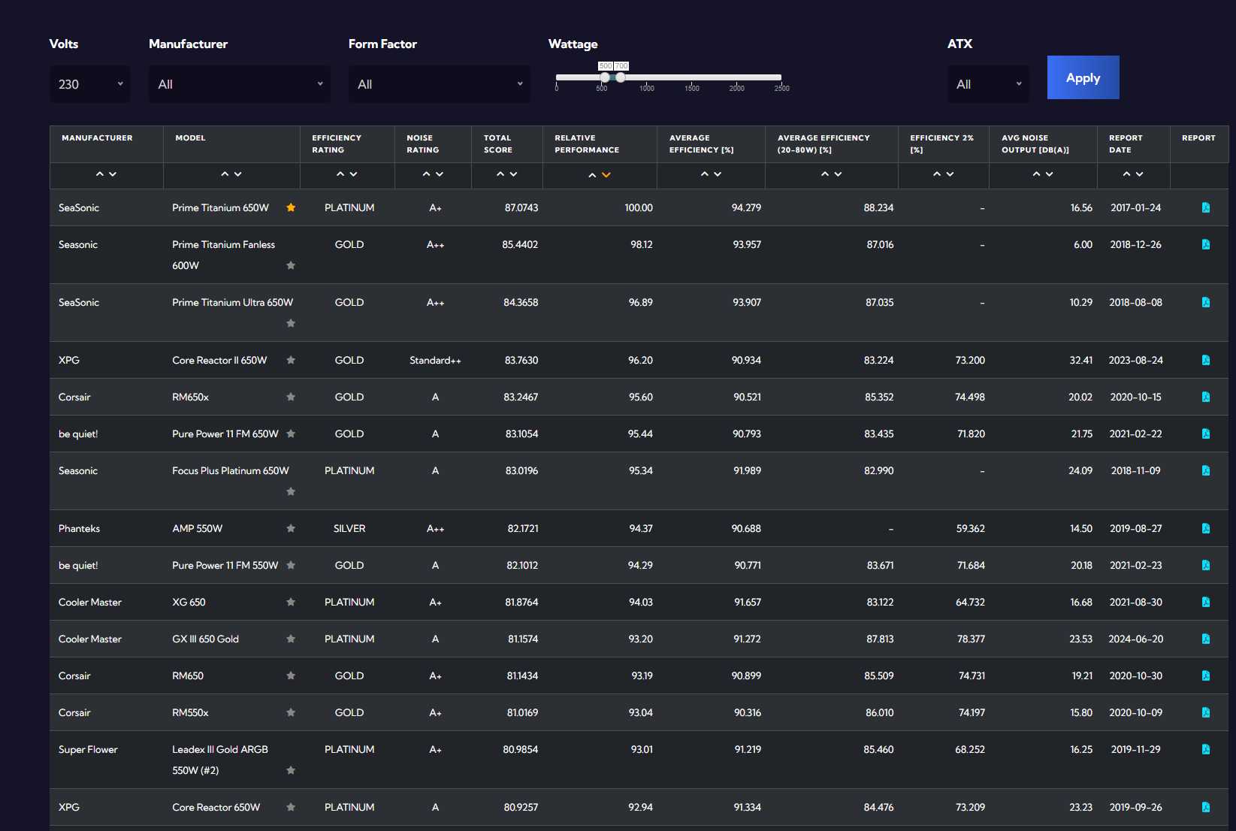Screen dimensions: 1236x831
Task: Click total score value 87.0743
Action: point(521,208)
